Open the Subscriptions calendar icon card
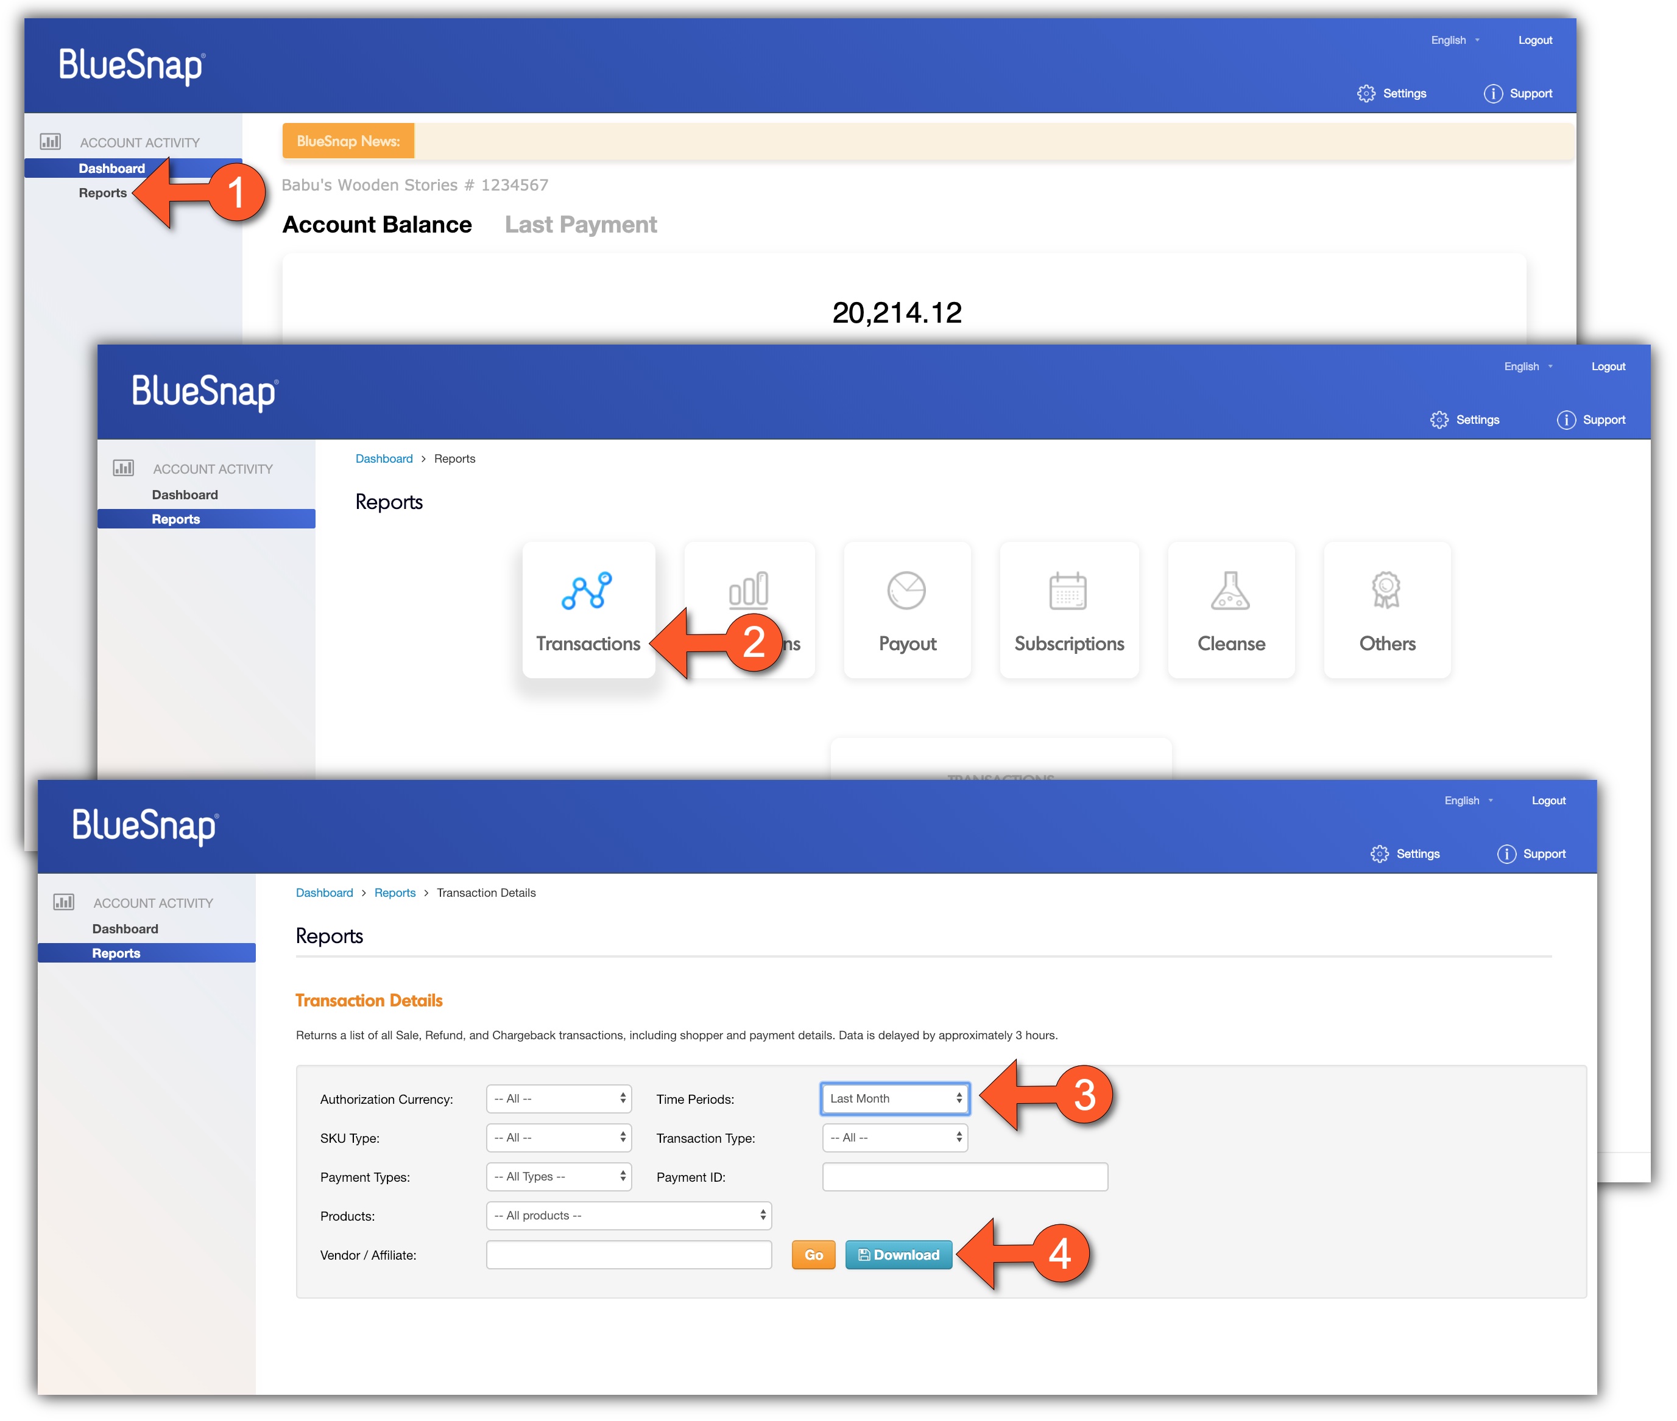This screenshot has height=1421, width=1677. click(1068, 591)
